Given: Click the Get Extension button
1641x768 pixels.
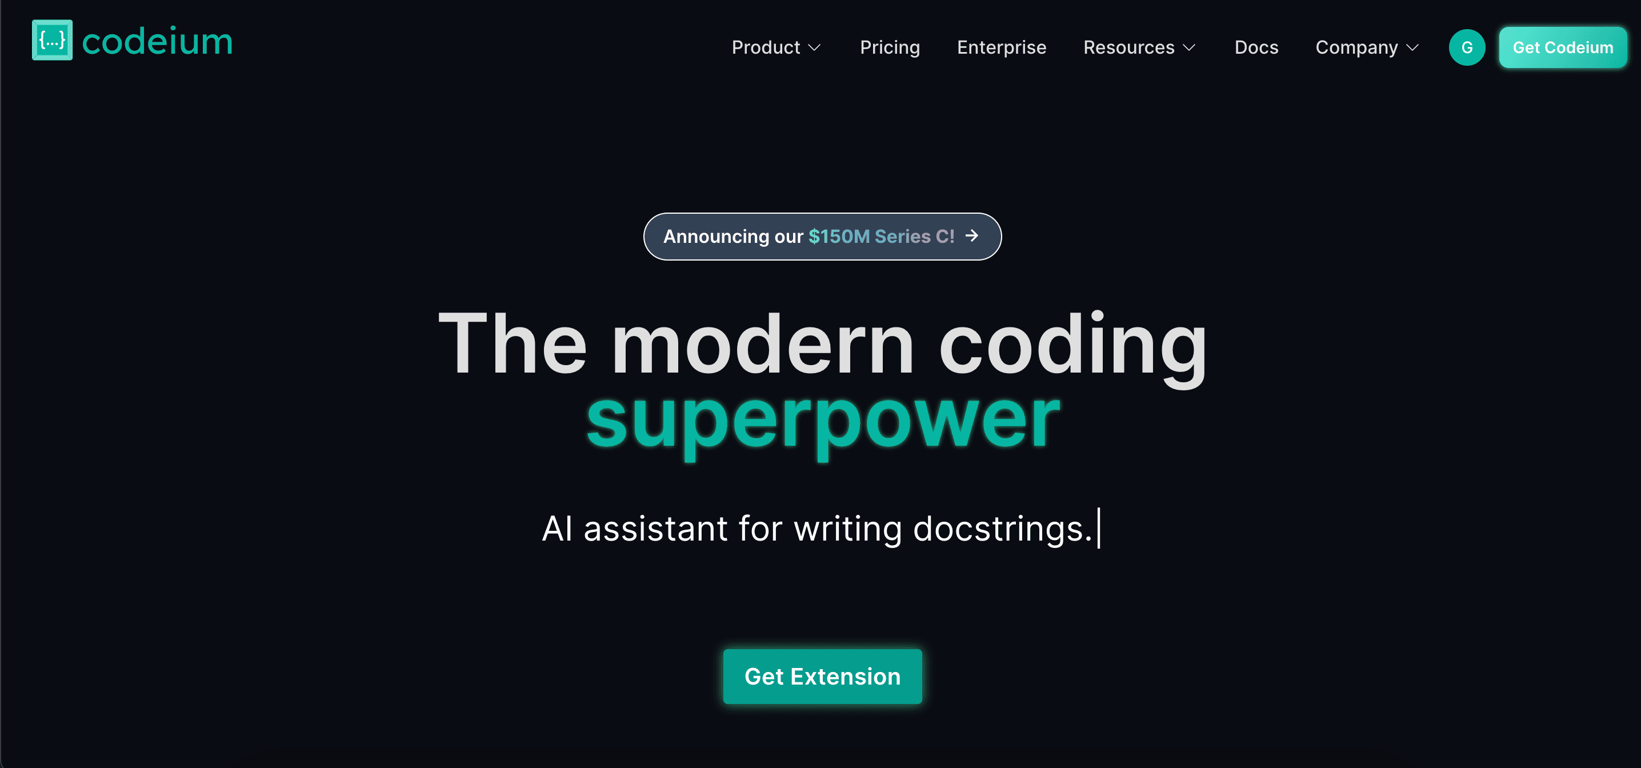Looking at the screenshot, I should coord(822,676).
